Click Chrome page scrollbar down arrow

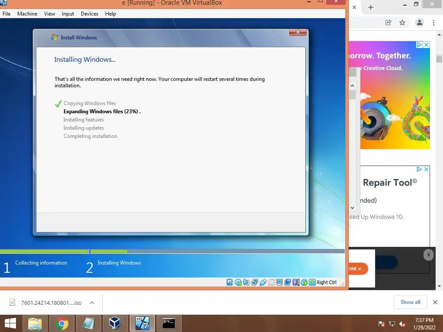439,286
